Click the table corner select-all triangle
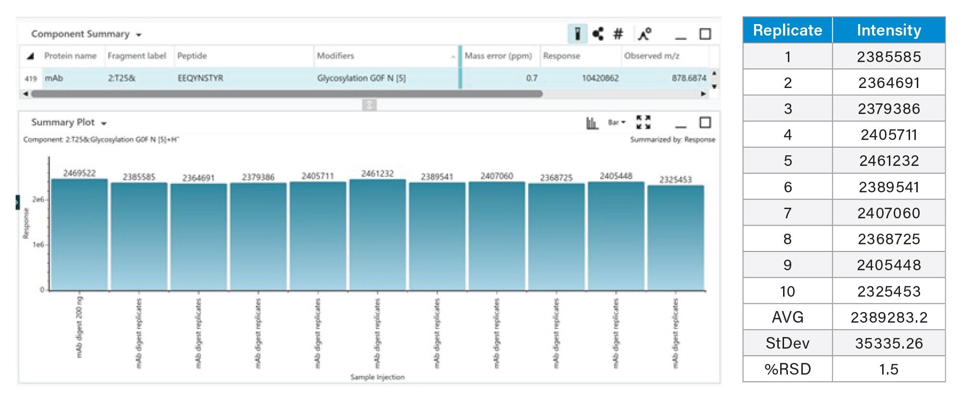 [x=30, y=56]
